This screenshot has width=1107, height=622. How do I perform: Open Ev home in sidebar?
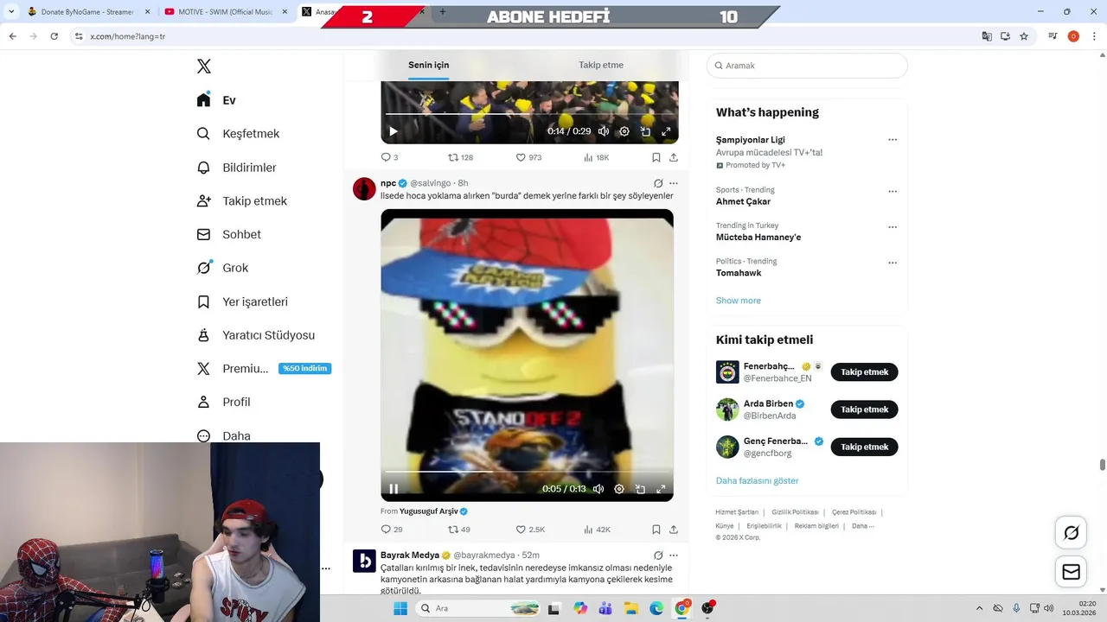point(216,100)
